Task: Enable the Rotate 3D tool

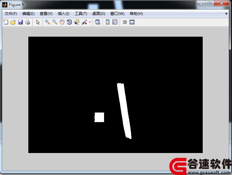Action: (69, 22)
